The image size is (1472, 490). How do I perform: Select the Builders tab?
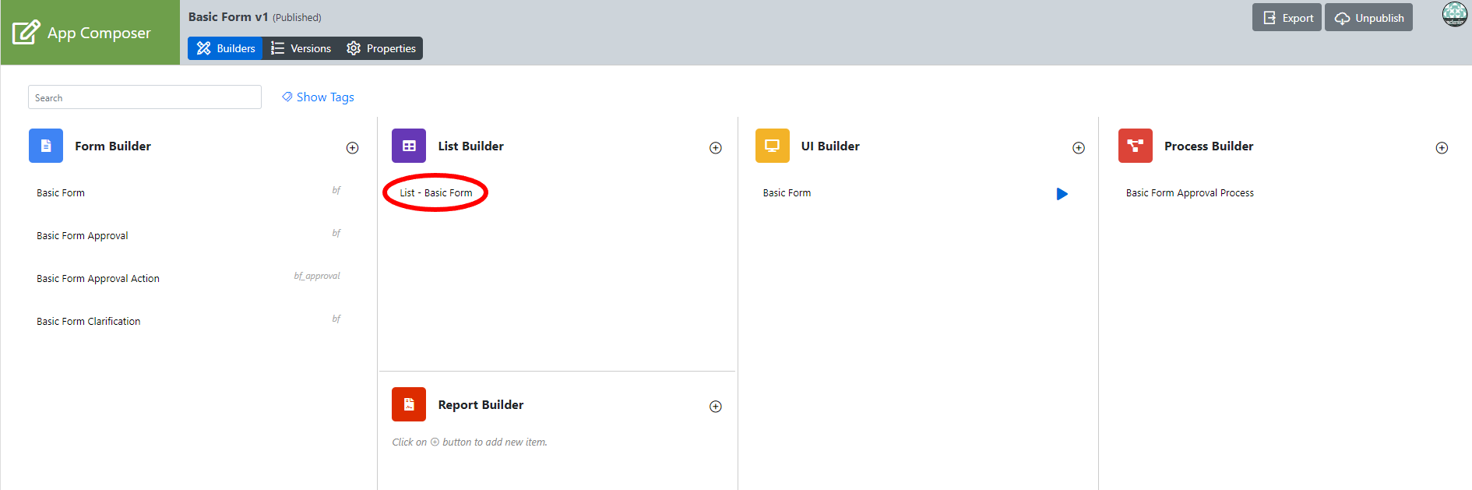tap(226, 48)
